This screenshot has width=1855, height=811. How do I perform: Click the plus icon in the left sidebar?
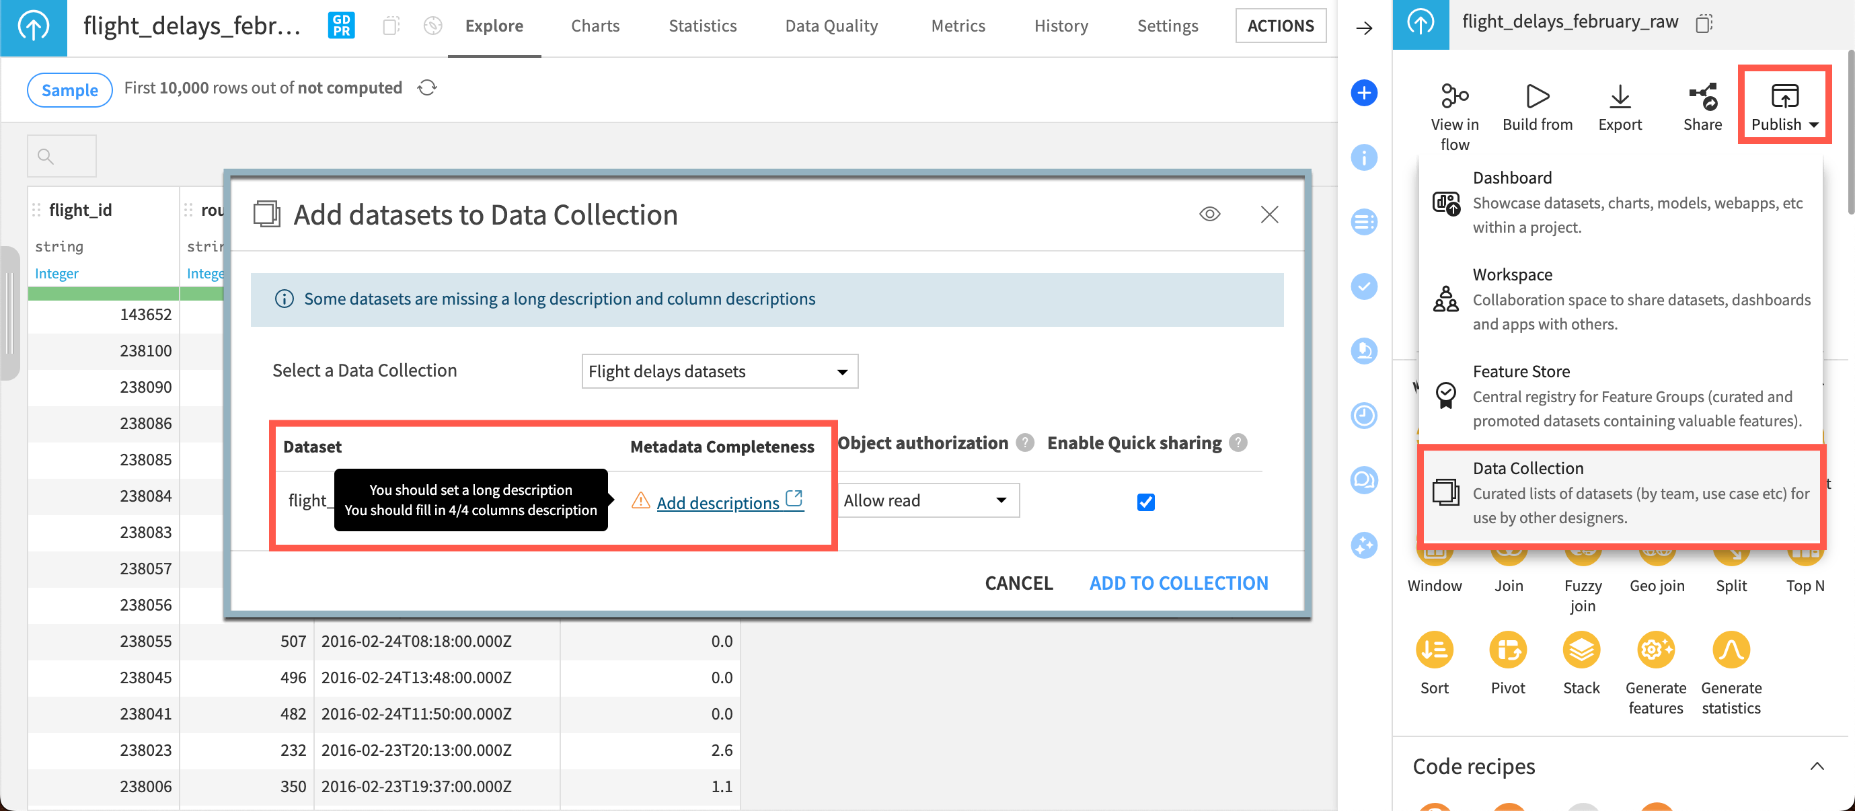(1364, 92)
